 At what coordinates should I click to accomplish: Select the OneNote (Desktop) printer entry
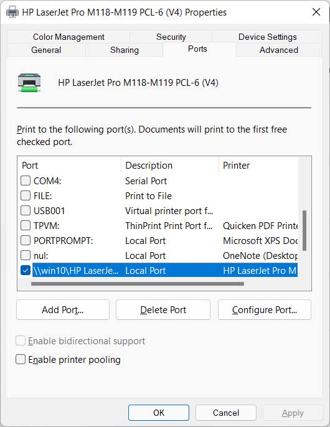click(x=260, y=256)
